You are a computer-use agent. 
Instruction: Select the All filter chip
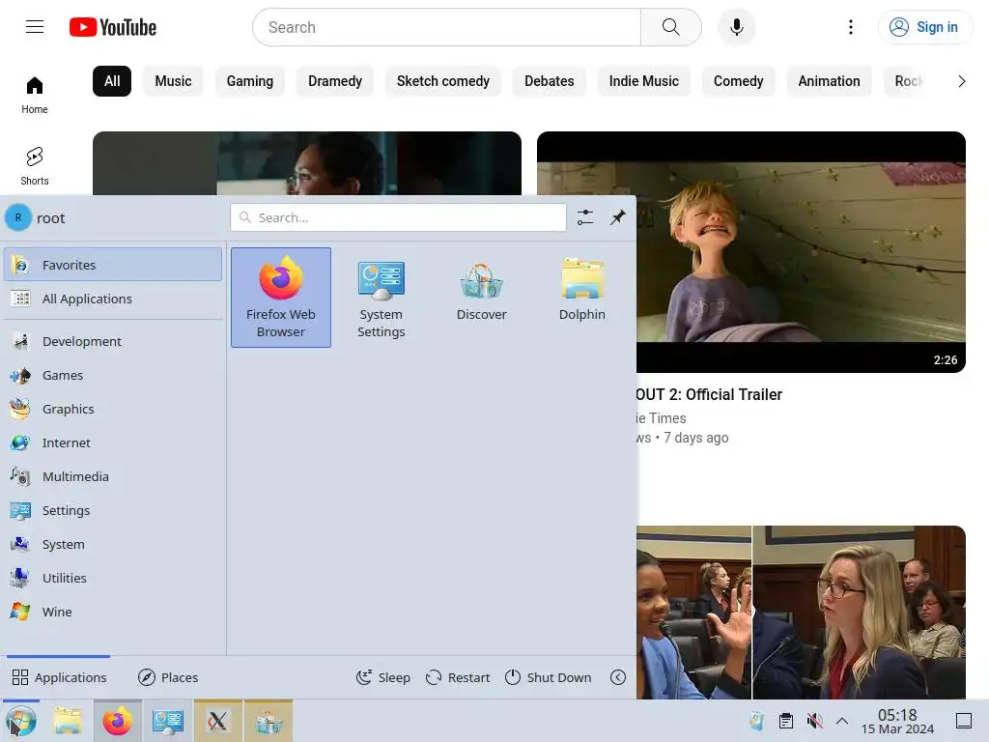click(112, 81)
